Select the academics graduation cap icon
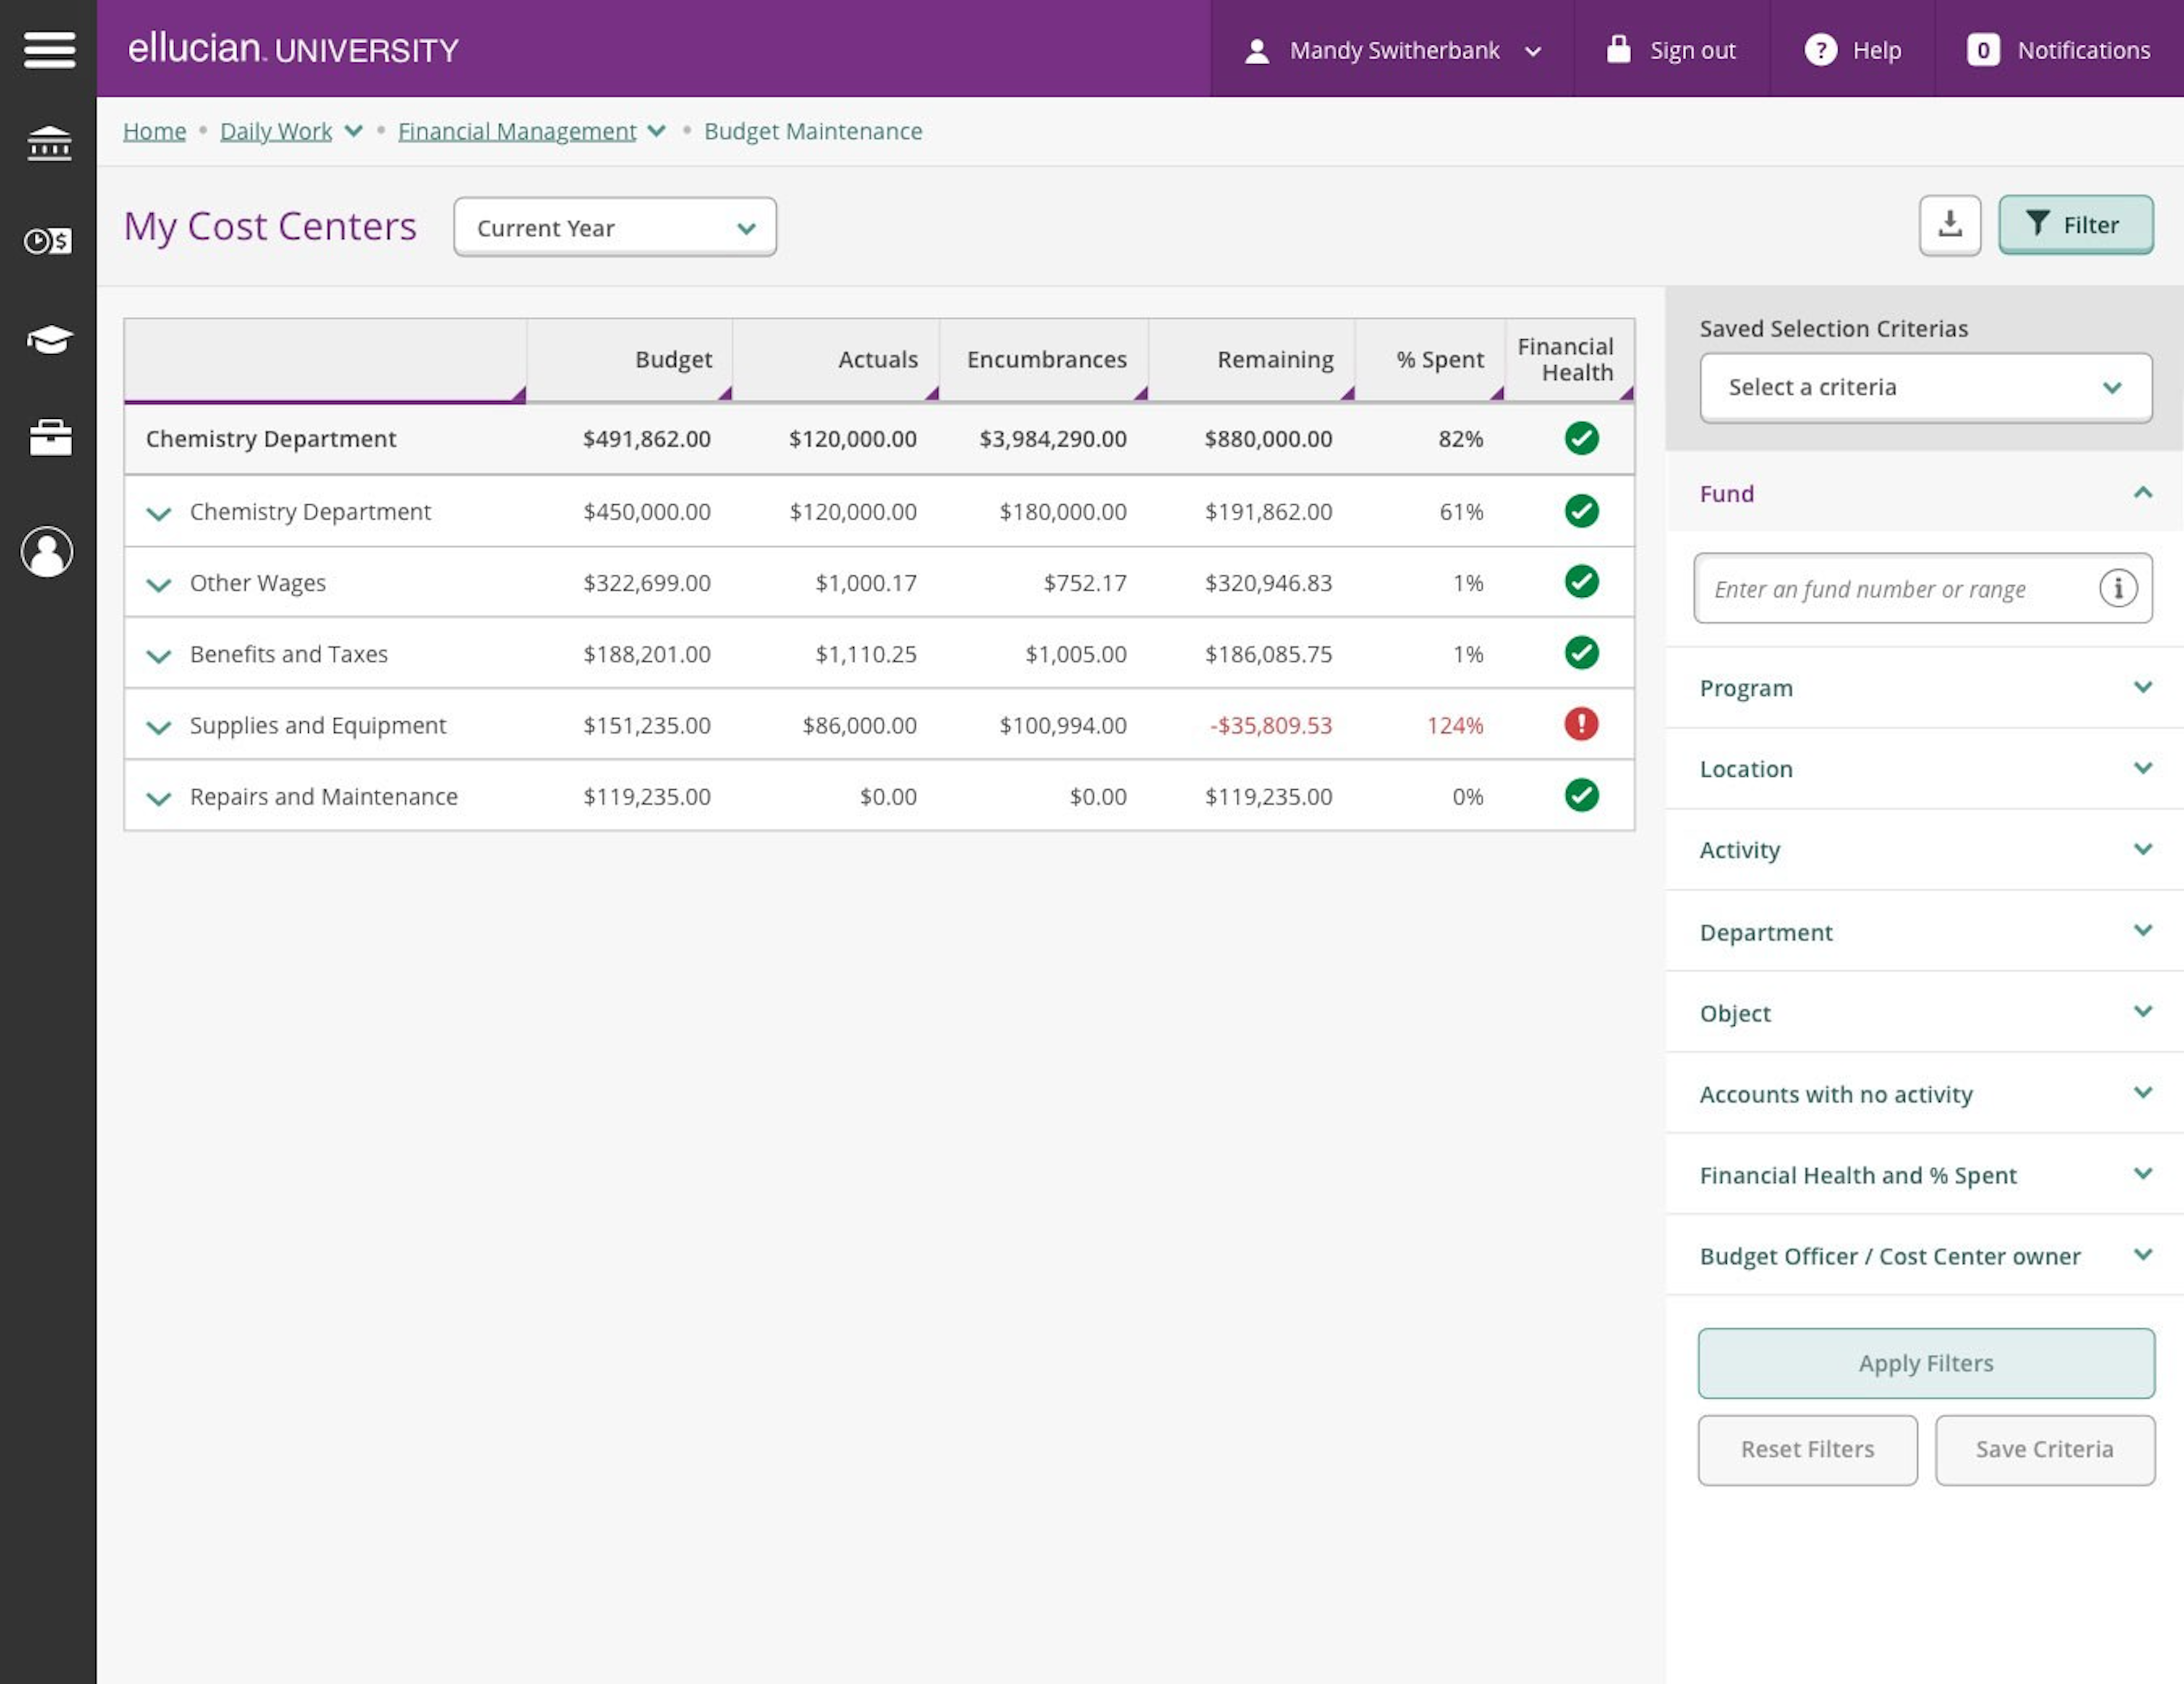Viewport: 2184px width, 1684px height. 49,337
